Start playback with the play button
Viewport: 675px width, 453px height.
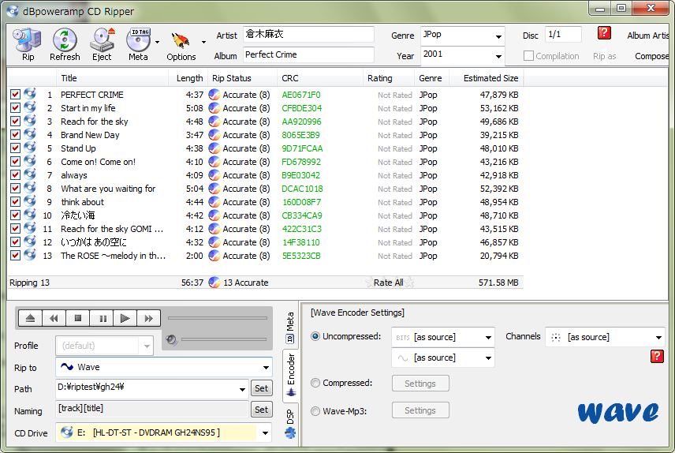click(125, 319)
